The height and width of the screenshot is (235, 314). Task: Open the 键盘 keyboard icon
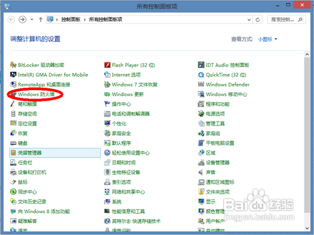[x=13, y=143]
